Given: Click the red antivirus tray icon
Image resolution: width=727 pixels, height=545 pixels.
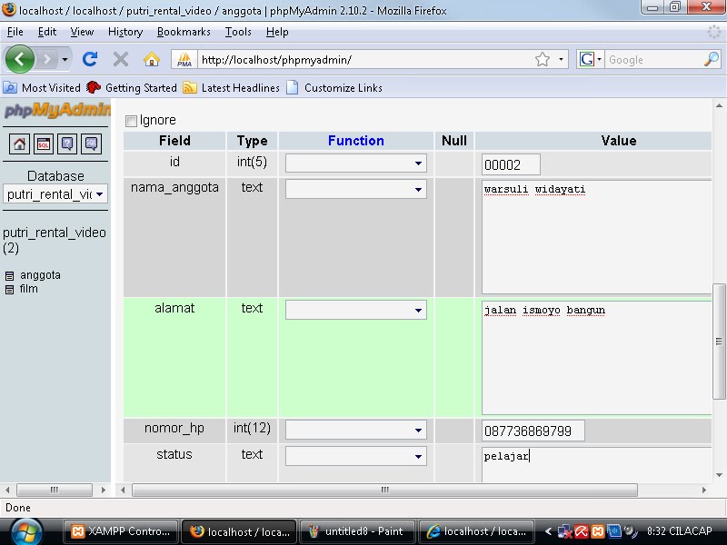Looking at the screenshot, I should pos(582,531).
